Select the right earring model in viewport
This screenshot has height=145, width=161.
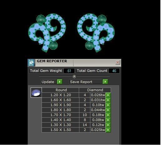click(x=96, y=33)
